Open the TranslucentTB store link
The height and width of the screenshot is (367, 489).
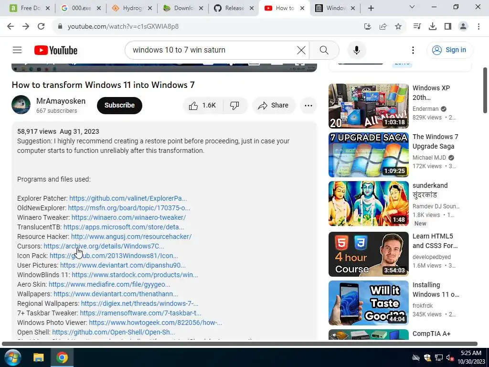(124, 227)
